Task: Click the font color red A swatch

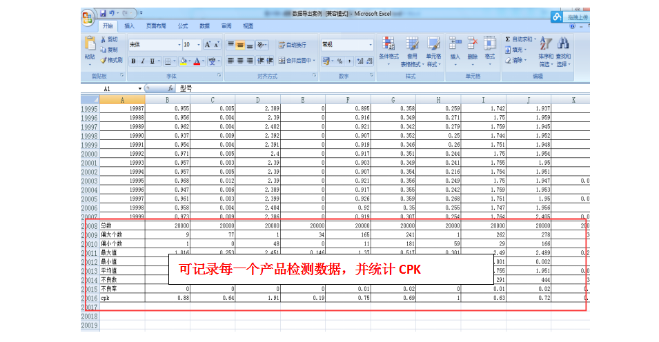Action: [197, 61]
